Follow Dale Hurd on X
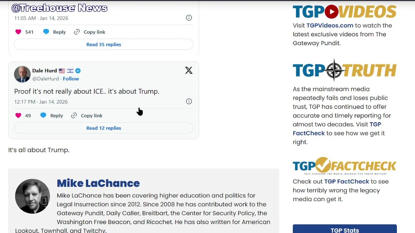 click(x=71, y=79)
